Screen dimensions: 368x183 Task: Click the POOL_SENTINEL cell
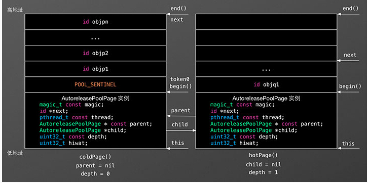click(x=95, y=84)
